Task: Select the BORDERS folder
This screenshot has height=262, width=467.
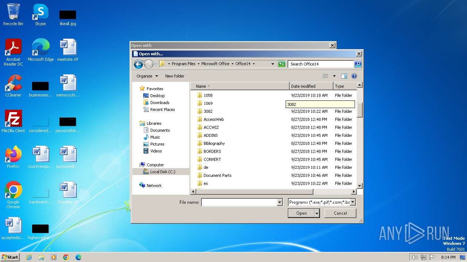Action: point(212,151)
